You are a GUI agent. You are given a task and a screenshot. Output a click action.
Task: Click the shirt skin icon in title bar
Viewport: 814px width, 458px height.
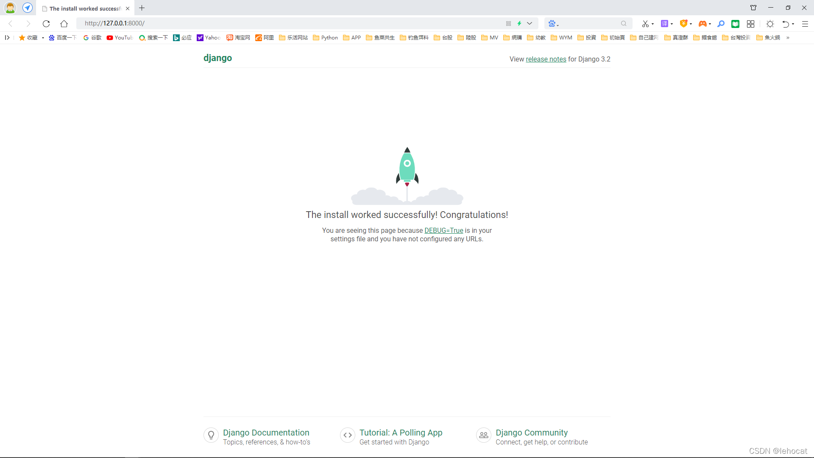(753, 8)
